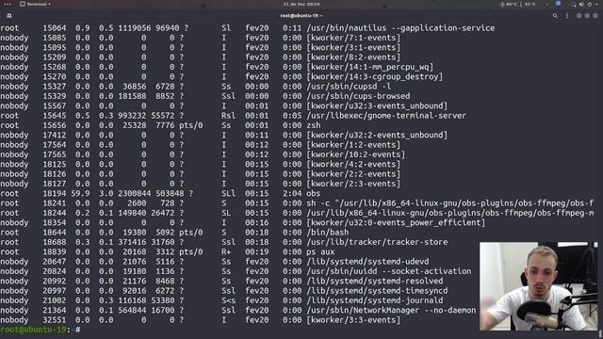Click the new tab icon in terminal header

9,16
